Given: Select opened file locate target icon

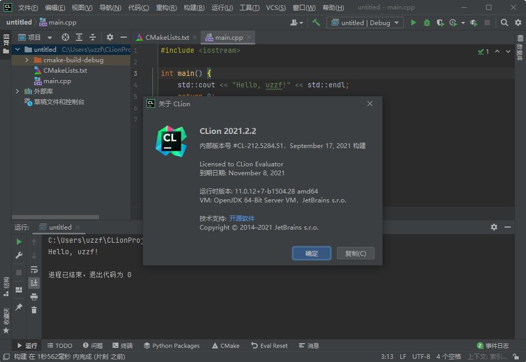Looking at the screenshot, I should coord(65,37).
